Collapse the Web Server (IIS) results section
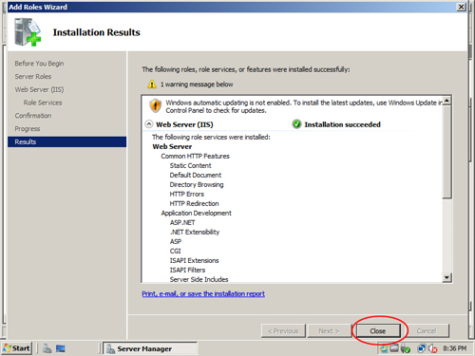Image resolution: width=475 pixels, height=356 pixels. click(149, 124)
